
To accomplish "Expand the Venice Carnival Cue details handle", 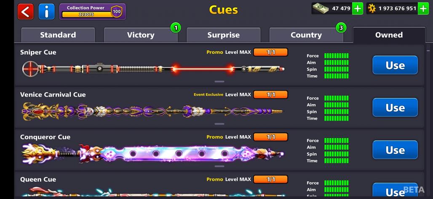I will point(219,124).
